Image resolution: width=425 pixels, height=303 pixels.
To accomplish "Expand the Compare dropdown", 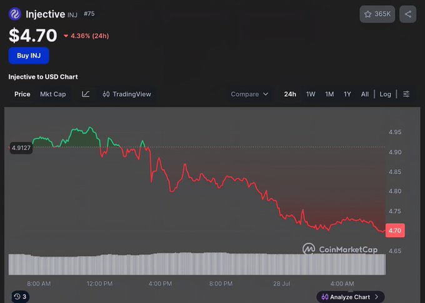I will (x=249, y=94).
